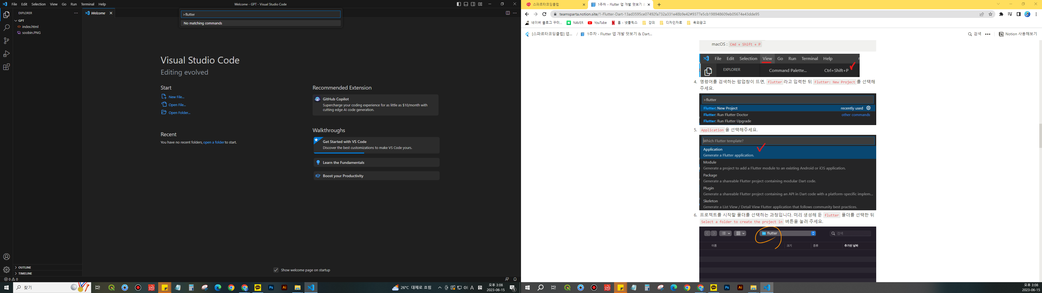Open Chrome media controls icon
1042x293 pixels.
pos(1010,14)
